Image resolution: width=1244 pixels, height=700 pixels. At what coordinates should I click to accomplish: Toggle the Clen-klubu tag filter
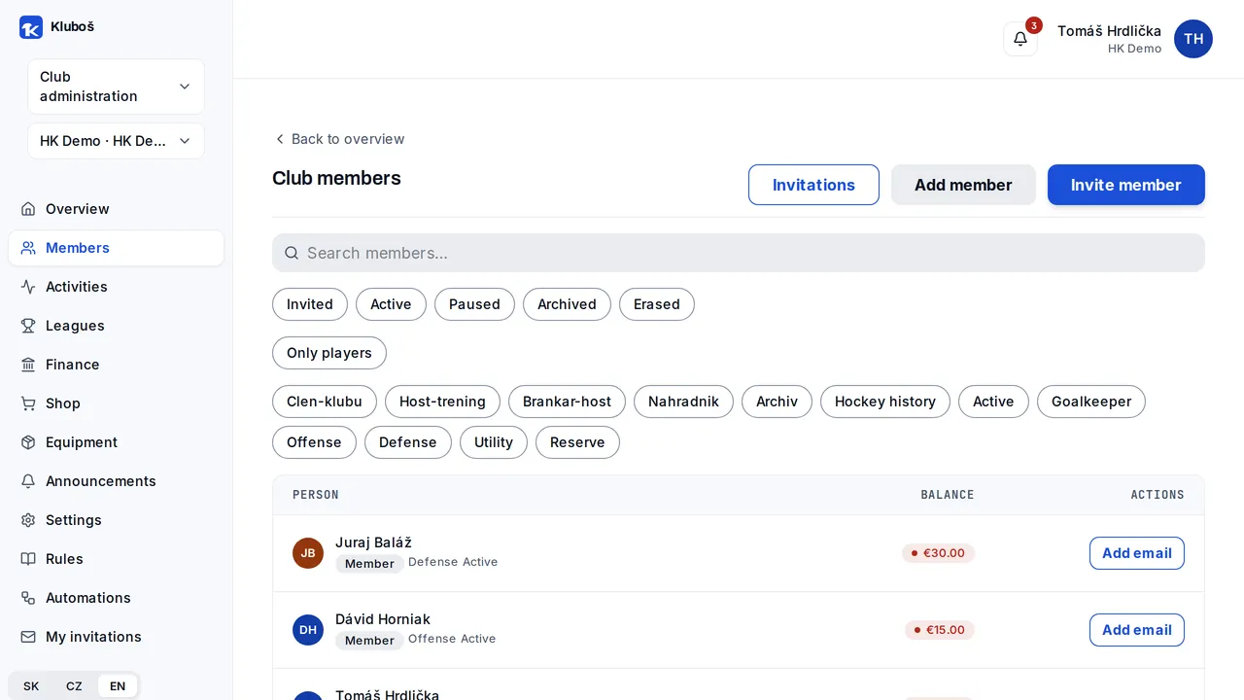pyautogui.click(x=325, y=402)
